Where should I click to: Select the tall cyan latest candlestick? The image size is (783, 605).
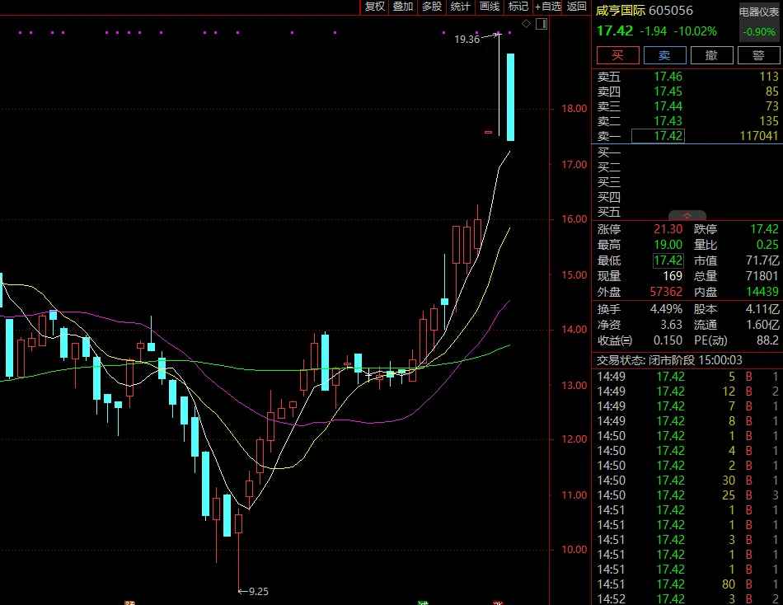click(510, 97)
